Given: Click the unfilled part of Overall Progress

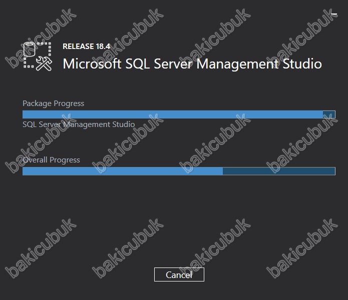Looking at the screenshot, I should pyautogui.click(x=279, y=171).
